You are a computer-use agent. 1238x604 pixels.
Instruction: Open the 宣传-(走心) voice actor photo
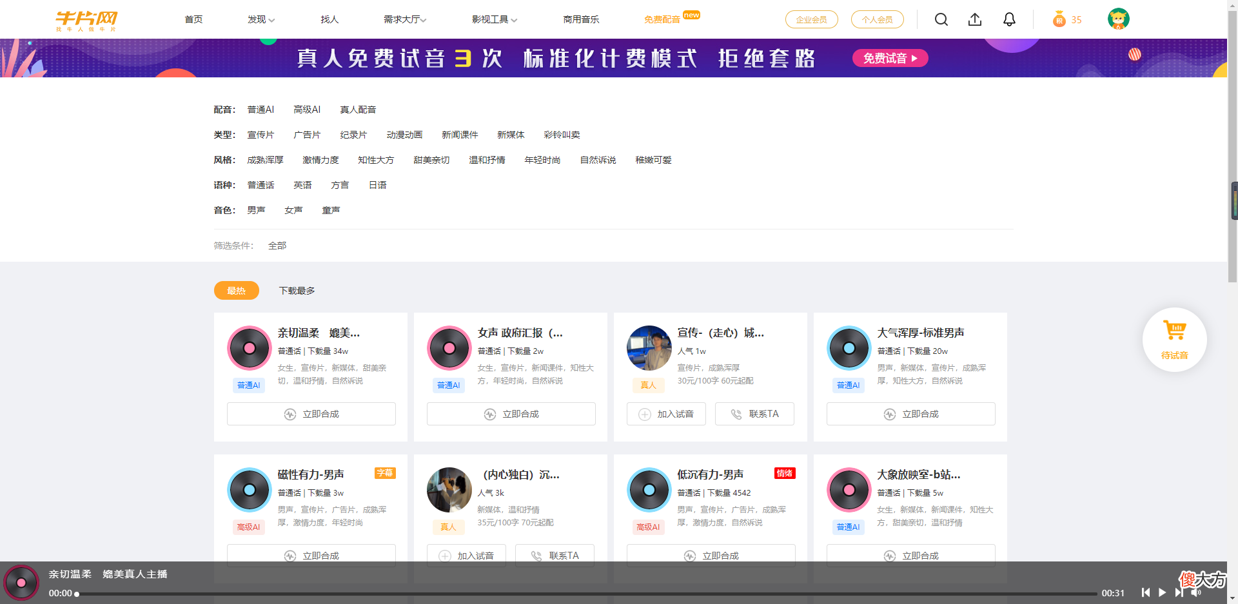649,348
